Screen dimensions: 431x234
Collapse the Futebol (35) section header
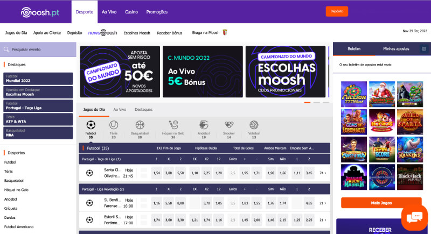pos(205,148)
